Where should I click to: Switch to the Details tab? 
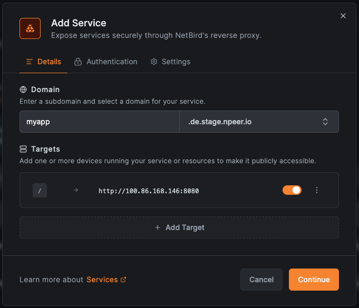point(44,62)
